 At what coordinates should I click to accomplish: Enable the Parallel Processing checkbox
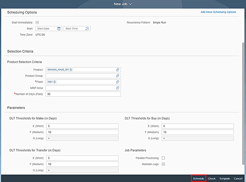point(163,158)
